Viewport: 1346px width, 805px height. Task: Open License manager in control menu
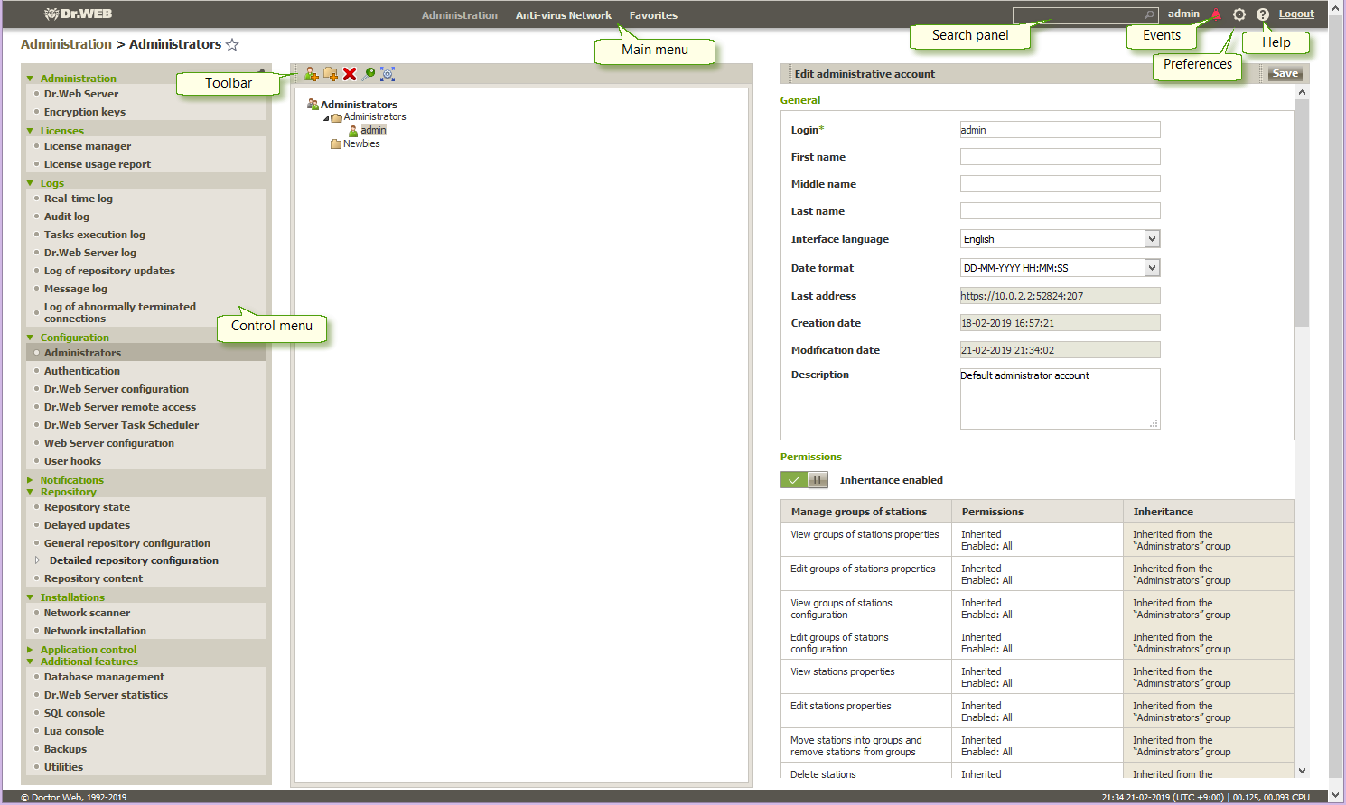pos(88,146)
